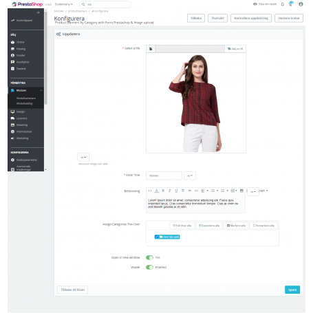313x313 pixels.
Task: Click Markera alla to check all categories
Action: point(236,226)
